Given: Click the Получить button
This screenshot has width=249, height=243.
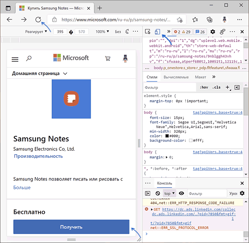Looking at the screenshot, I should point(71,227).
